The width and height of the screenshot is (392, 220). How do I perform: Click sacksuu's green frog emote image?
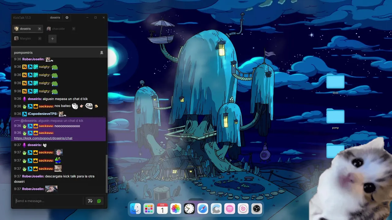coord(58,160)
